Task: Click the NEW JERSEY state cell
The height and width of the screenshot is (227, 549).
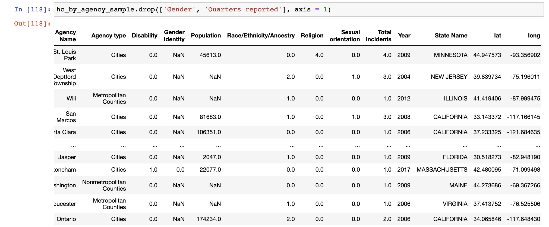Action: 449,77
